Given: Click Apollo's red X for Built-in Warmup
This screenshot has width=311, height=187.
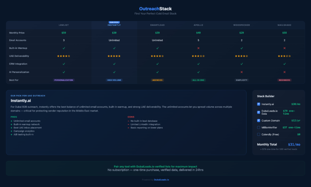Looking at the screenshot, I should coord(198,48).
